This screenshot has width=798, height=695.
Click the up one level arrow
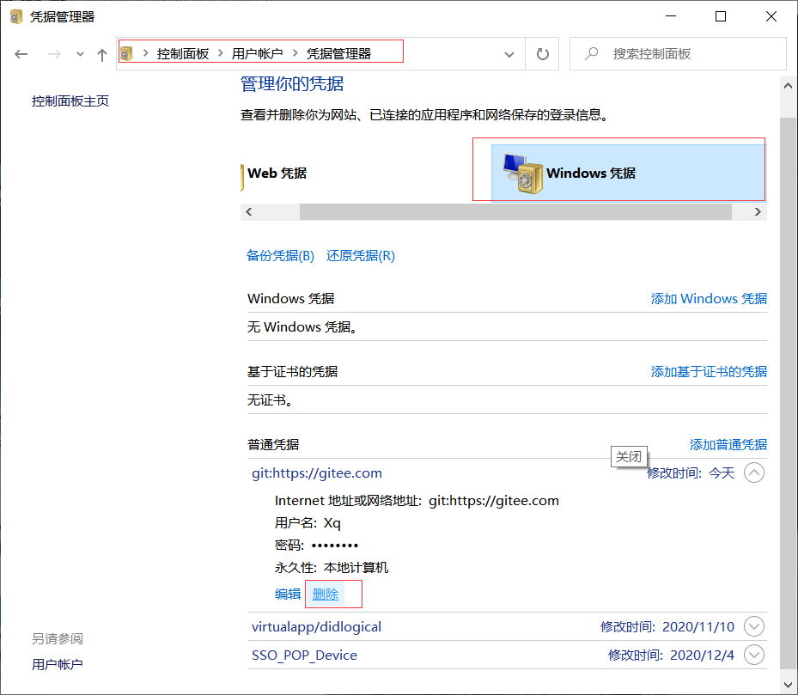coord(101,53)
